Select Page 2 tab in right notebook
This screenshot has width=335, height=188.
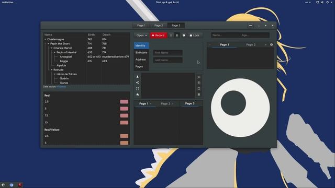coord(251,45)
